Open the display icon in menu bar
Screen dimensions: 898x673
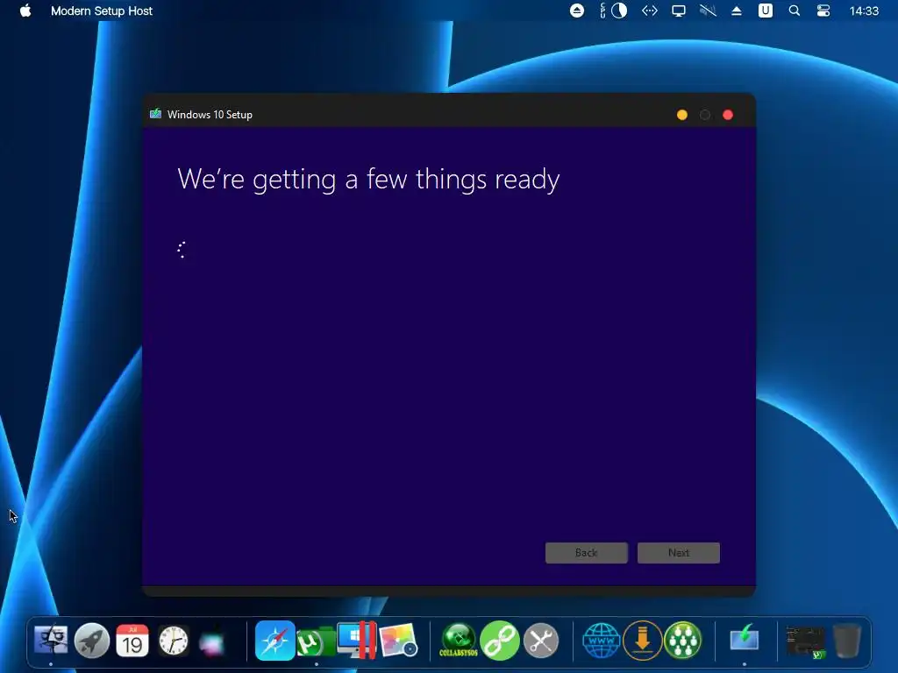tap(679, 11)
